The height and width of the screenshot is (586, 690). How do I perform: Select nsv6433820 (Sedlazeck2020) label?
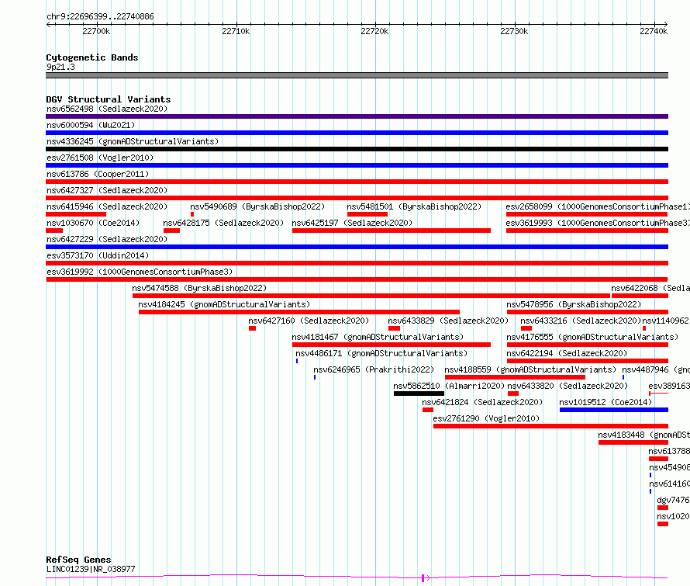tap(568, 386)
